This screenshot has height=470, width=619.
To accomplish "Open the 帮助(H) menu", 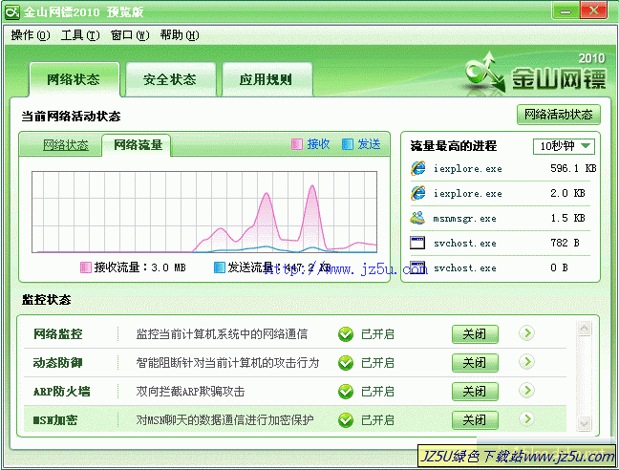I will [180, 35].
